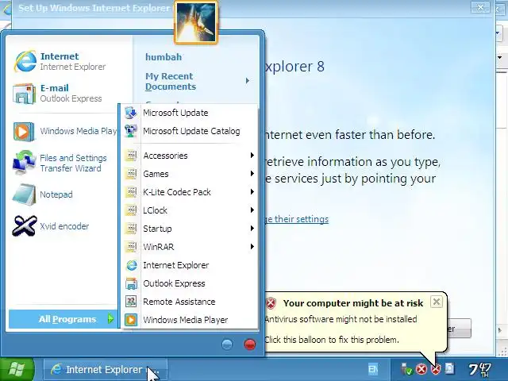This screenshot has height=381, width=508.
Task: Select Microsoft Update Catalog entry
Action: tap(190, 131)
